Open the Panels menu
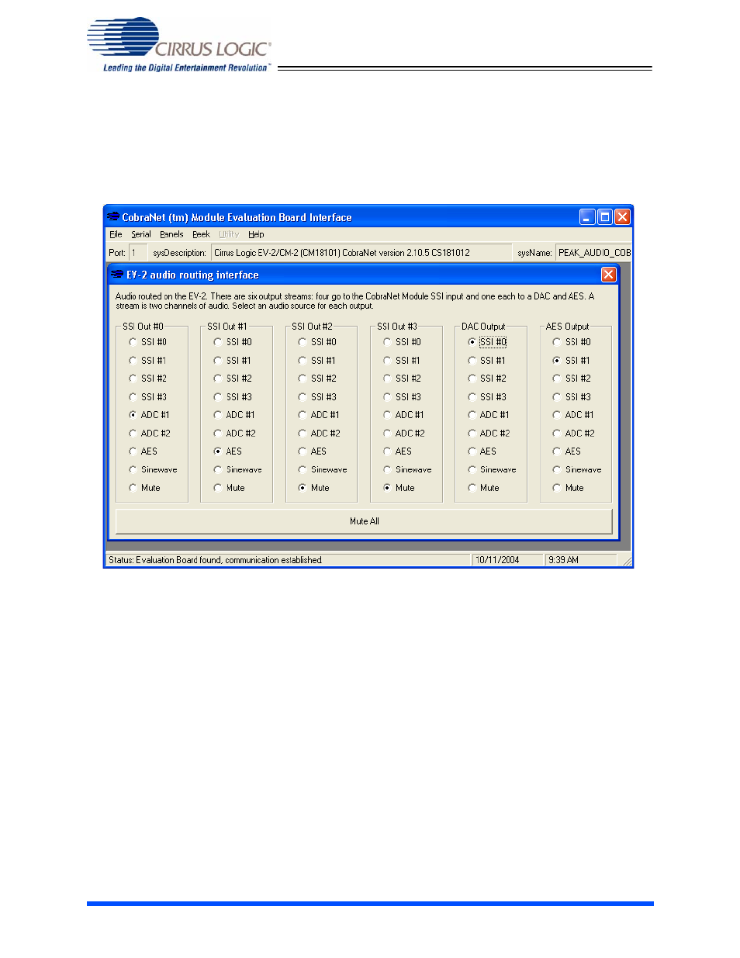Image resolution: width=740 pixels, height=958 pixels. 171,234
